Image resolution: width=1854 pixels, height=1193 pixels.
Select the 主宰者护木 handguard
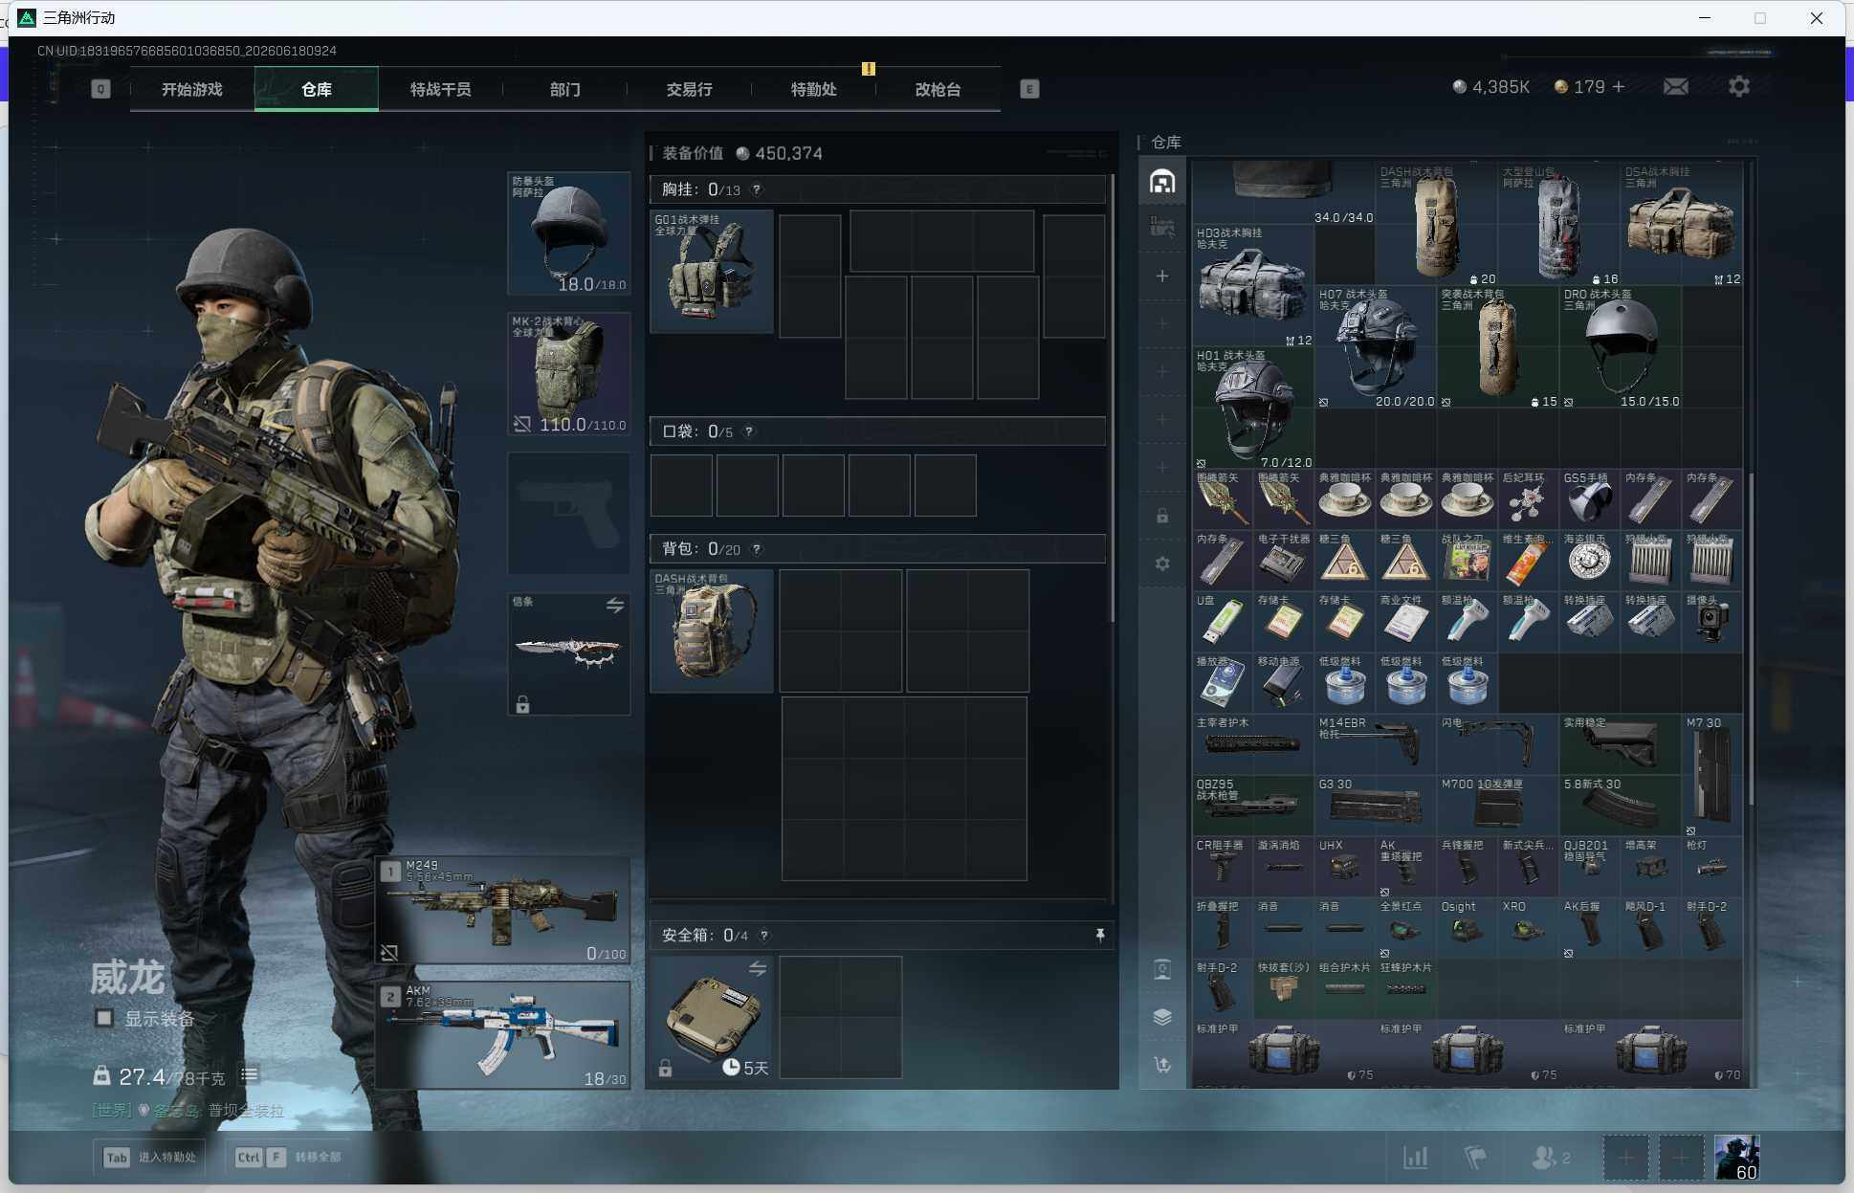[1252, 745]
